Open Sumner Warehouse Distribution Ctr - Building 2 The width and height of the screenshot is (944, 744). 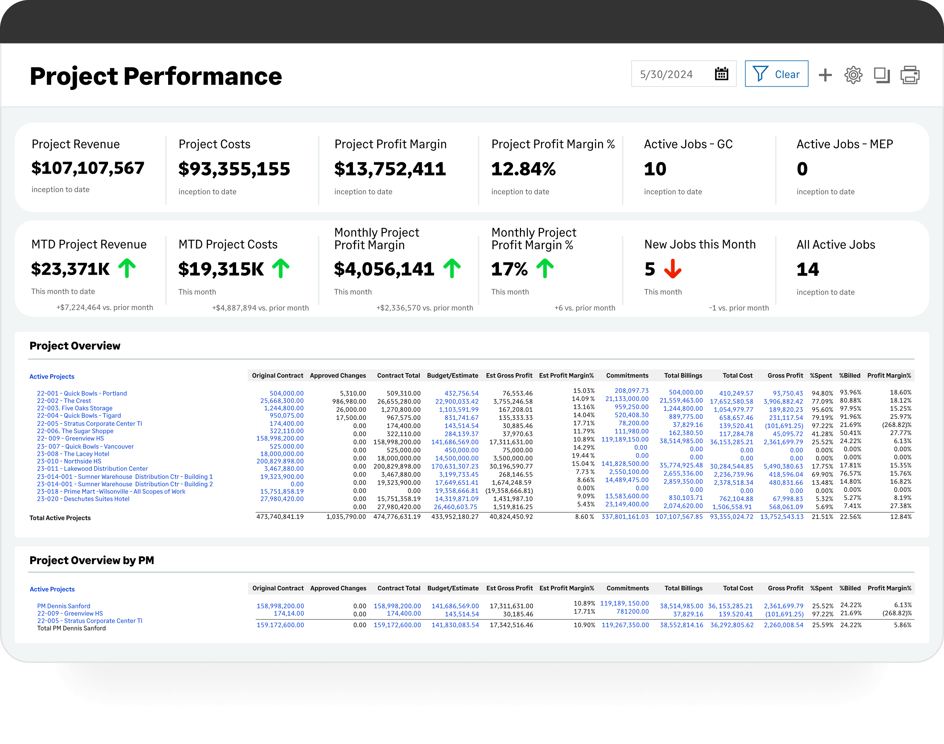pyautogui.click(x=125, y=484)
